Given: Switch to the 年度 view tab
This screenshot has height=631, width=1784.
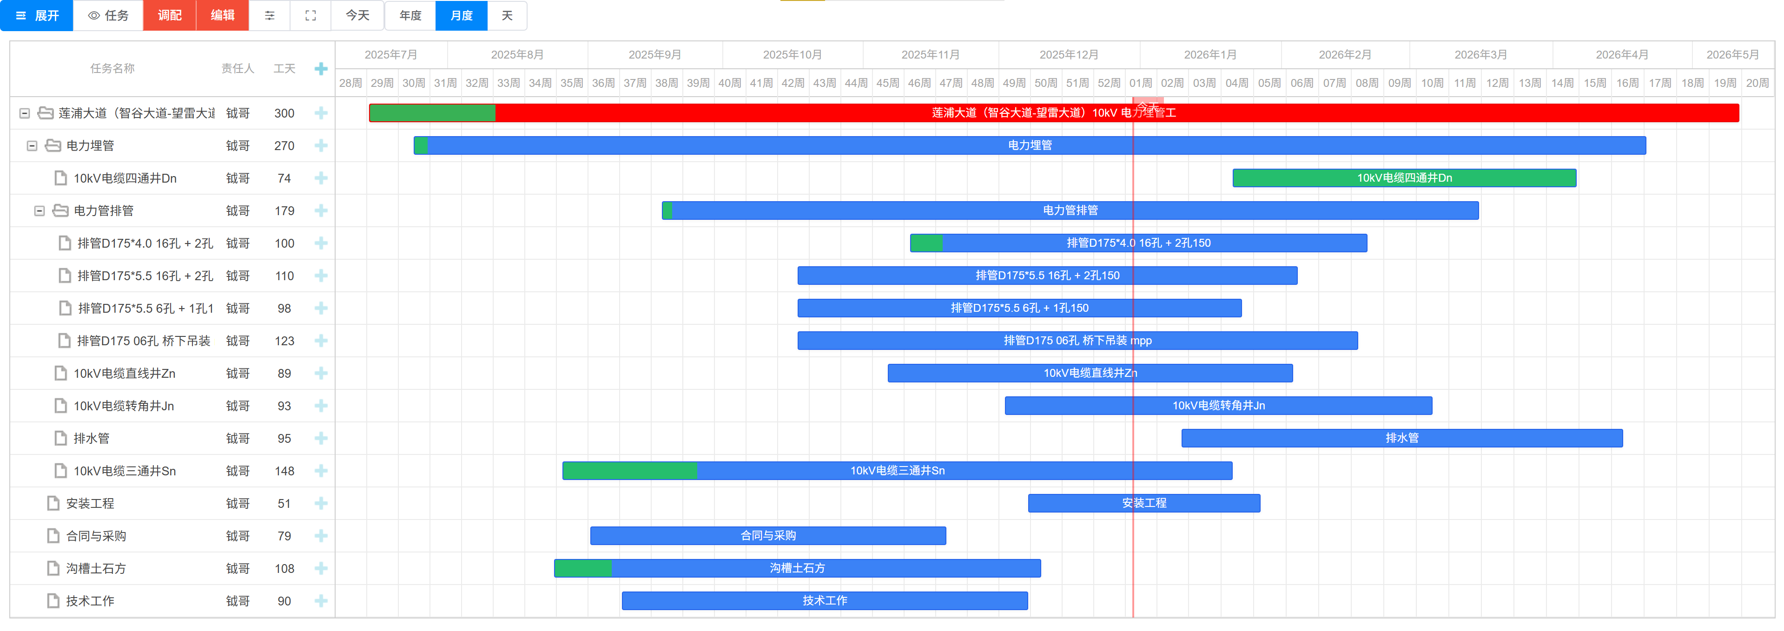Looking at the screenshot, I should pyautogui.click(x=410, y=15).
